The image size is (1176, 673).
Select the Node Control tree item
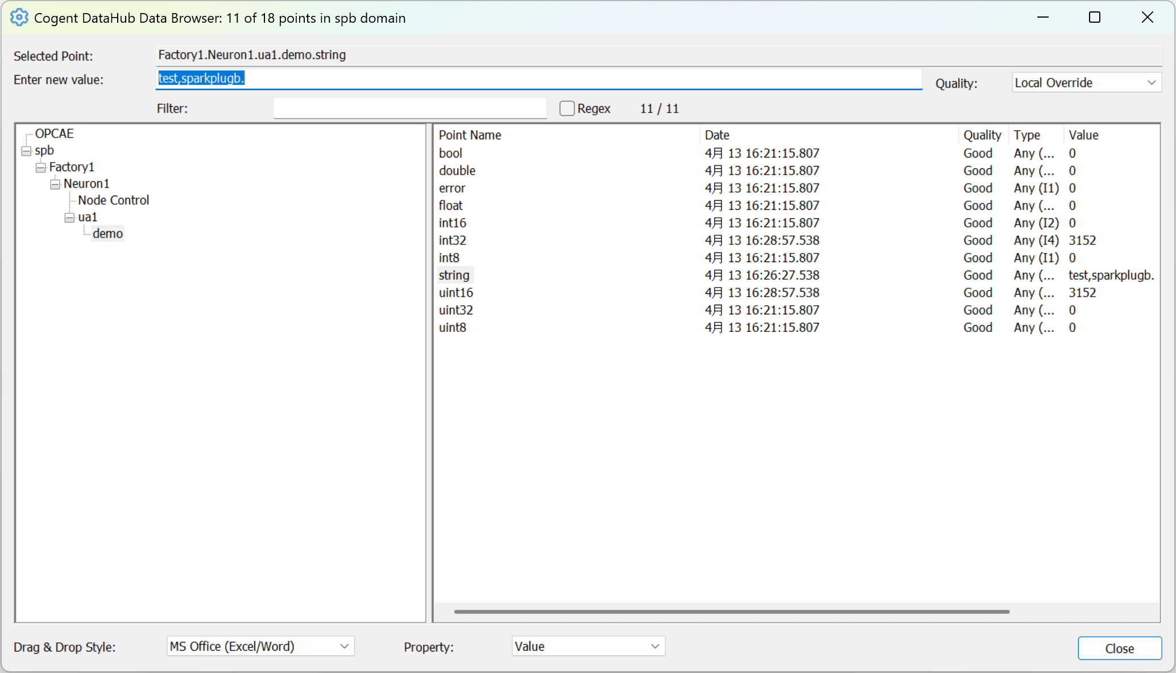click(113, 200)
